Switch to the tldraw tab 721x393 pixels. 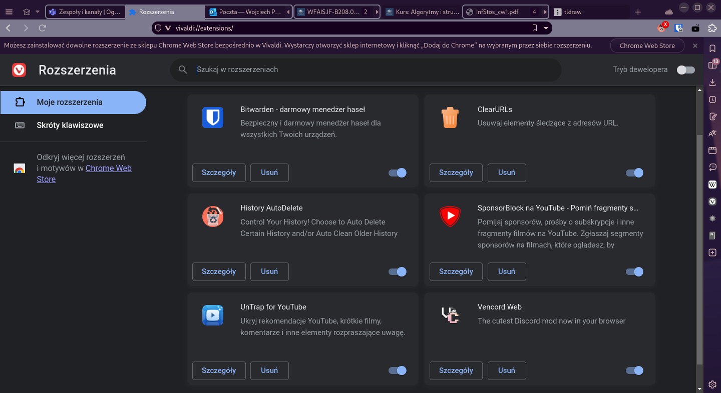pyautogui.click(x=590, y=12)
